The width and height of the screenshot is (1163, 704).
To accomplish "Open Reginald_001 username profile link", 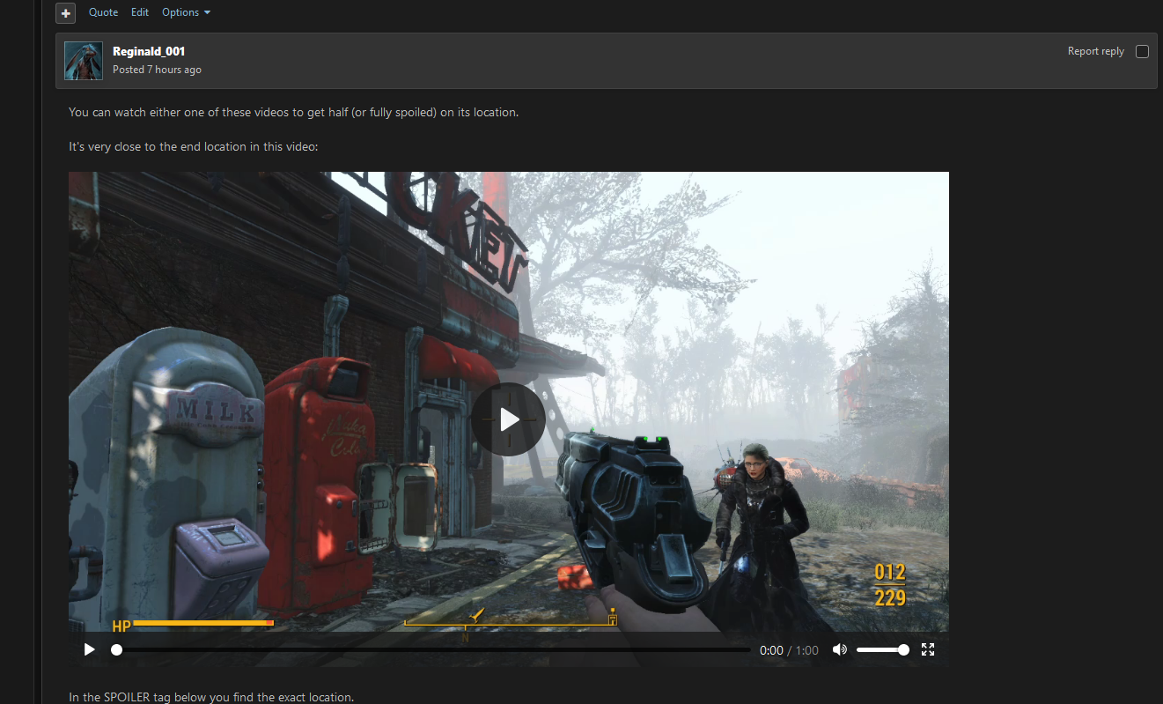I will click(x=149, y=51).
